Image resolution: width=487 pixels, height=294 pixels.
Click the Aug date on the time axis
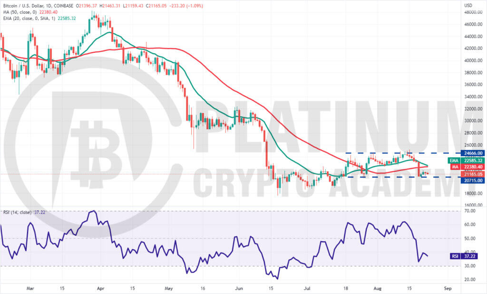(377, 288)
